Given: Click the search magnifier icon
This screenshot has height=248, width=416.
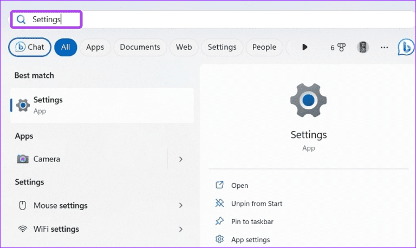Looking at the screenshot, I should [21, 19].
